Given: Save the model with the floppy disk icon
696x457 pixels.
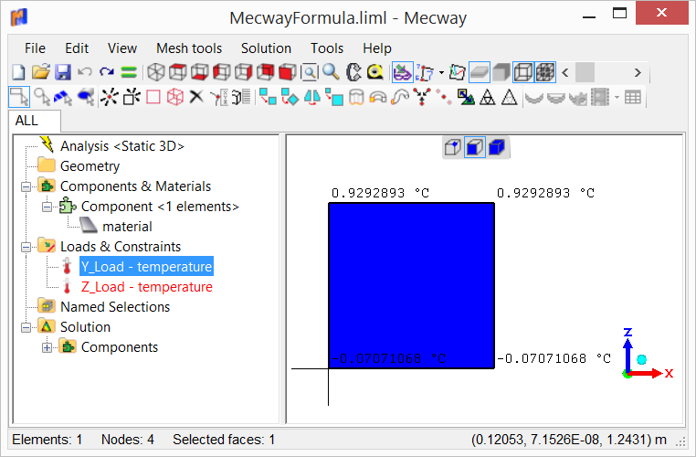Looking at the screenshot, I should tap(63, 72).
